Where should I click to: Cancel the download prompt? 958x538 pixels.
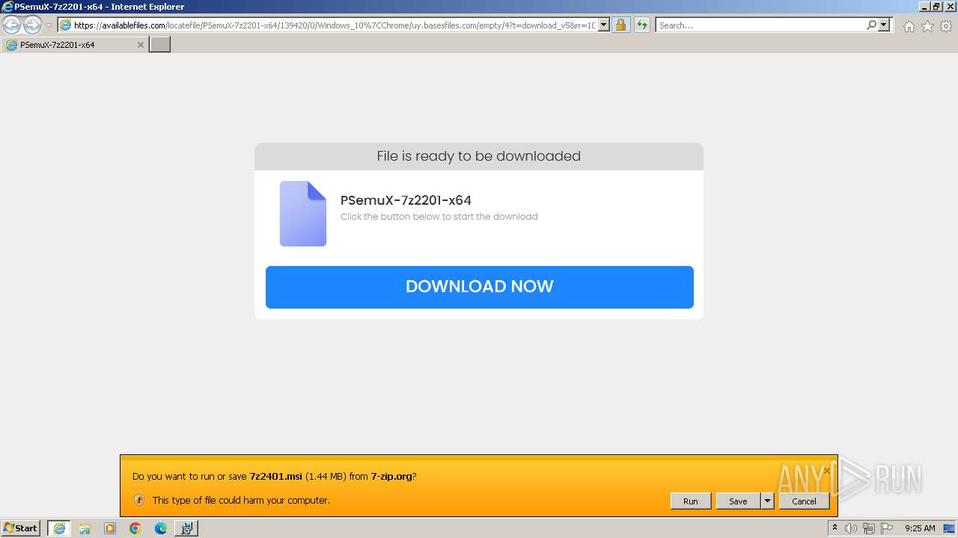pos(805,501)
